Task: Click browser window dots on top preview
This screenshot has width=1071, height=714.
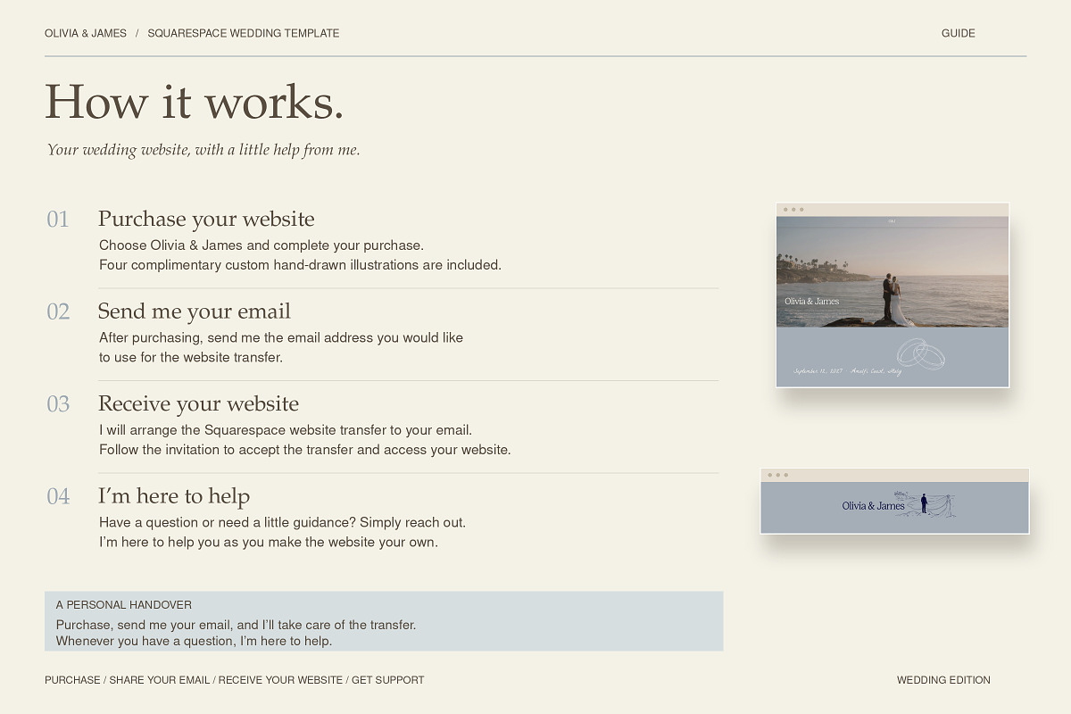Action: coord(793,210)
